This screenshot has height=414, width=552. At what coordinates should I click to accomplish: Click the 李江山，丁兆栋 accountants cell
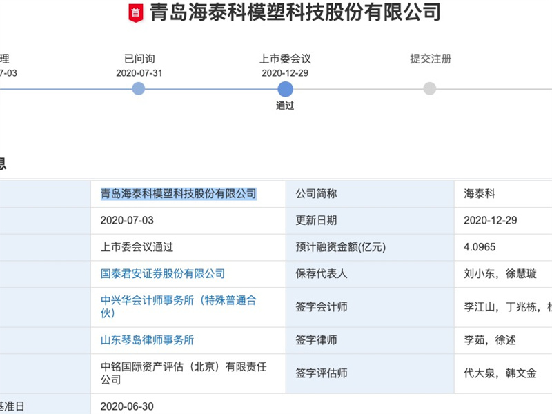[x=504, y=307]
